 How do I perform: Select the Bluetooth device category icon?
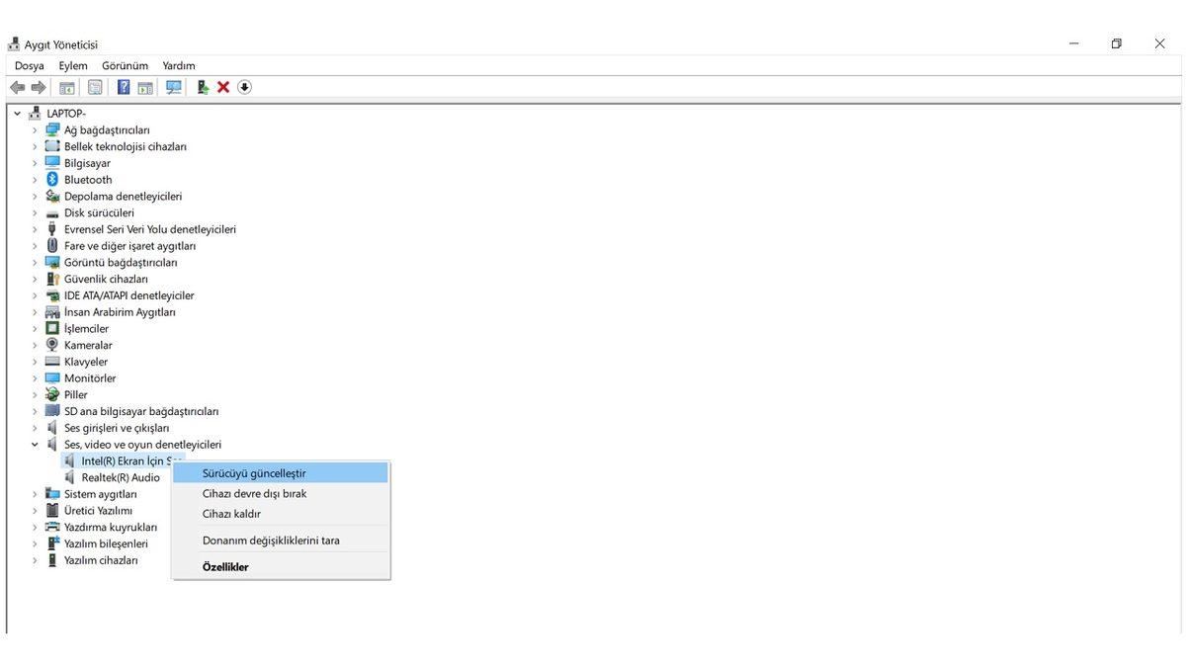coord(51,179)
